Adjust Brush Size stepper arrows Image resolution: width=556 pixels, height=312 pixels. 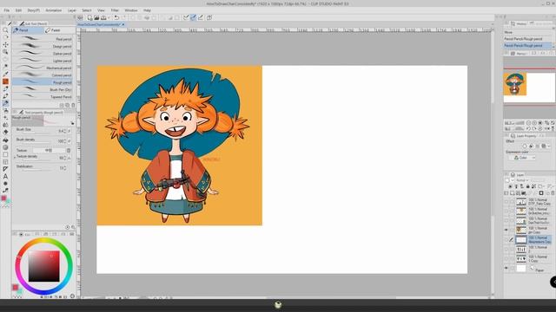65,131
